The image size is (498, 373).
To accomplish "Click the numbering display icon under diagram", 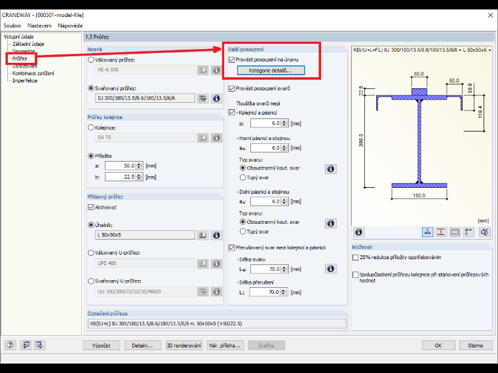I will (x=455, y=232).
